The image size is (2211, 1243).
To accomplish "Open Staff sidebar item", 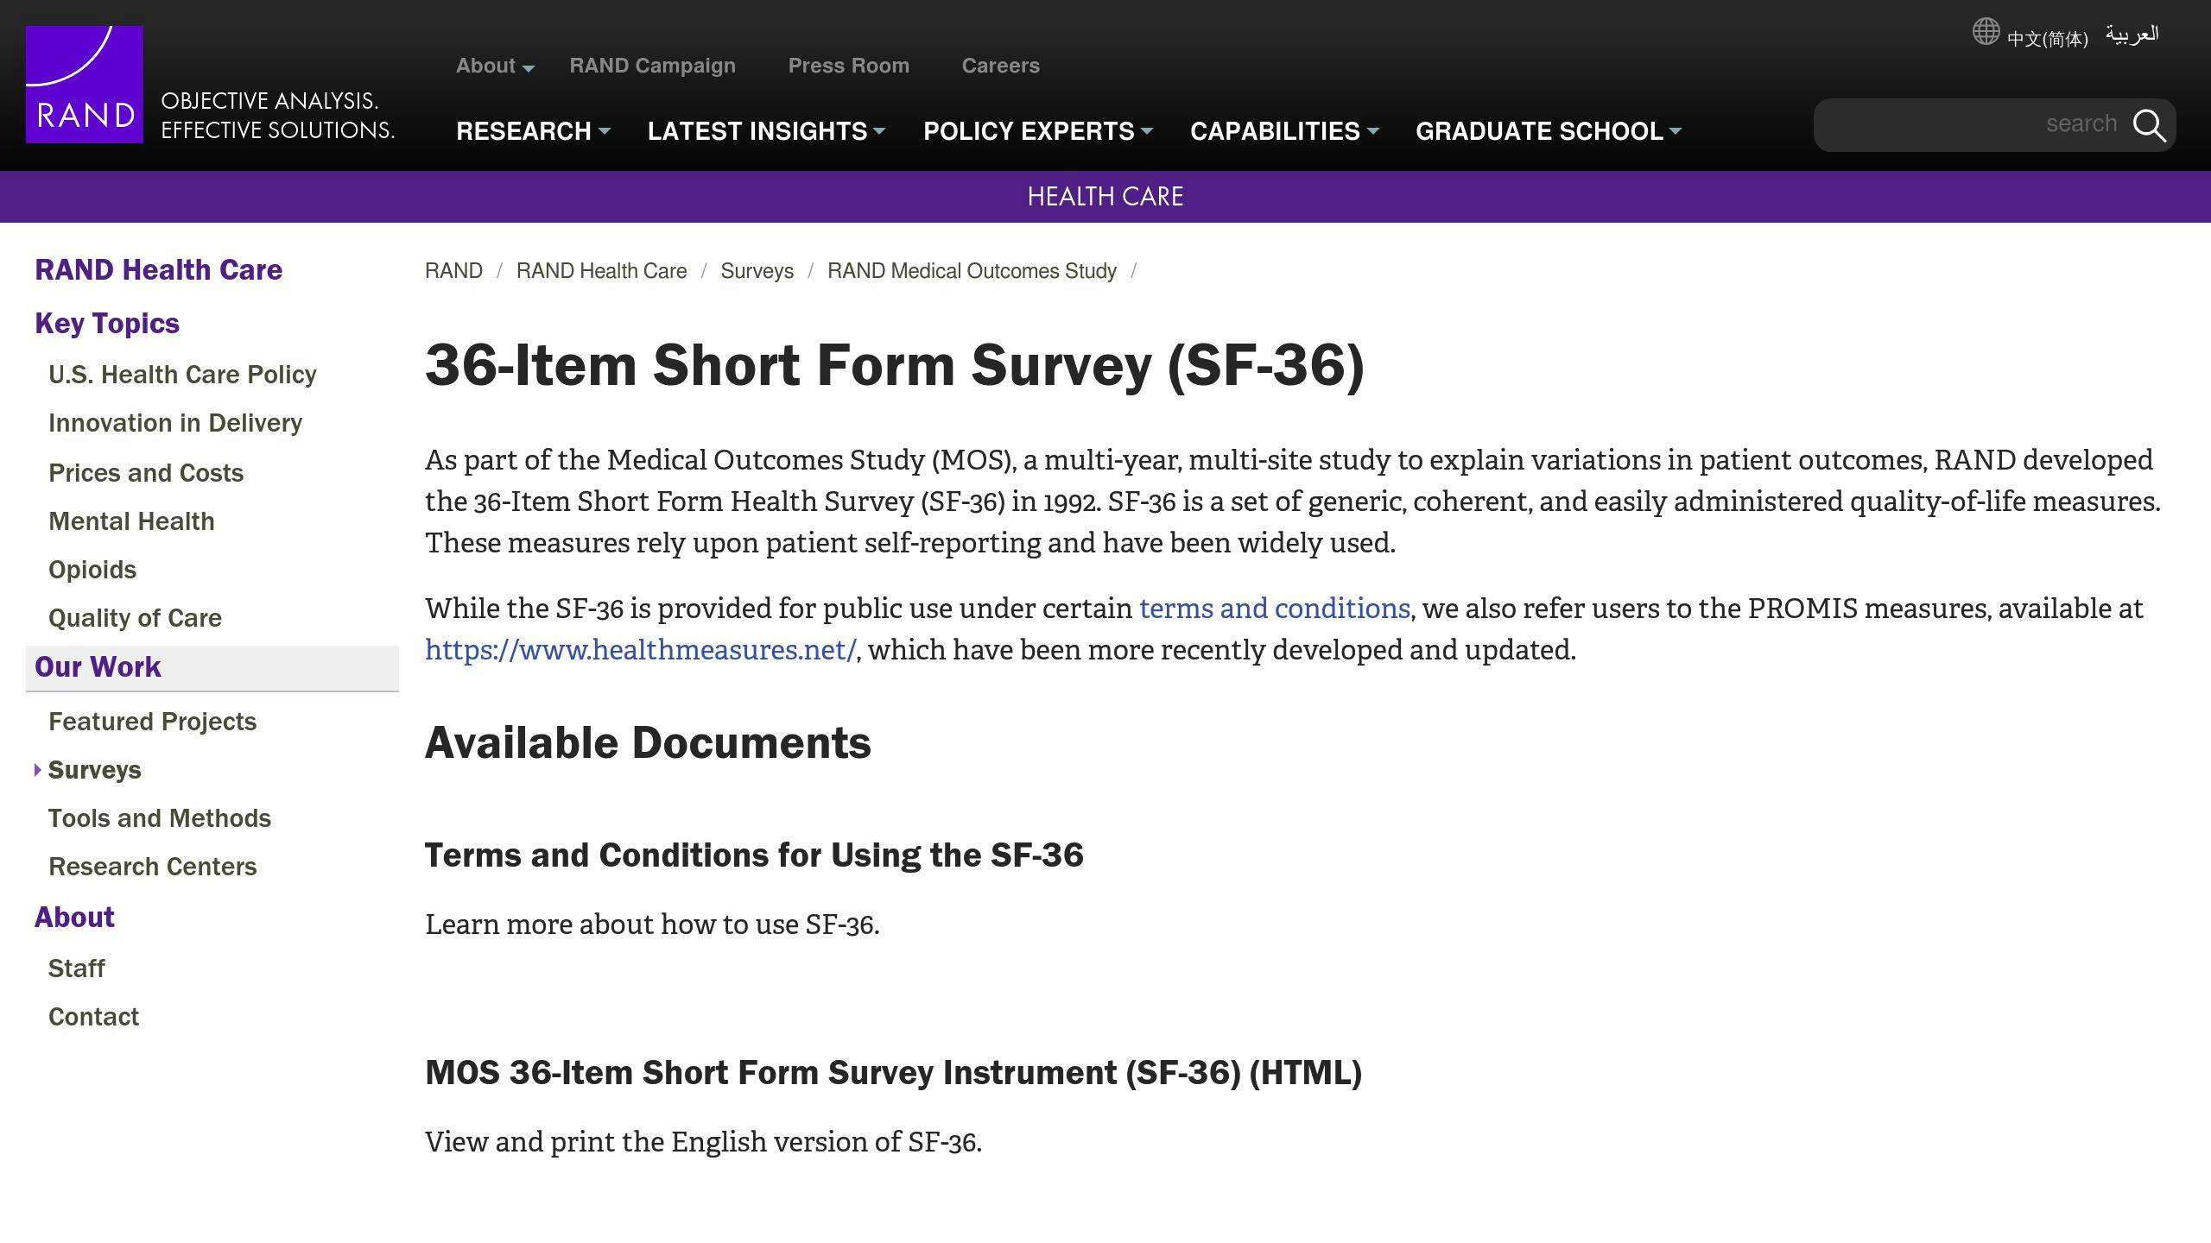I will 76,969.
